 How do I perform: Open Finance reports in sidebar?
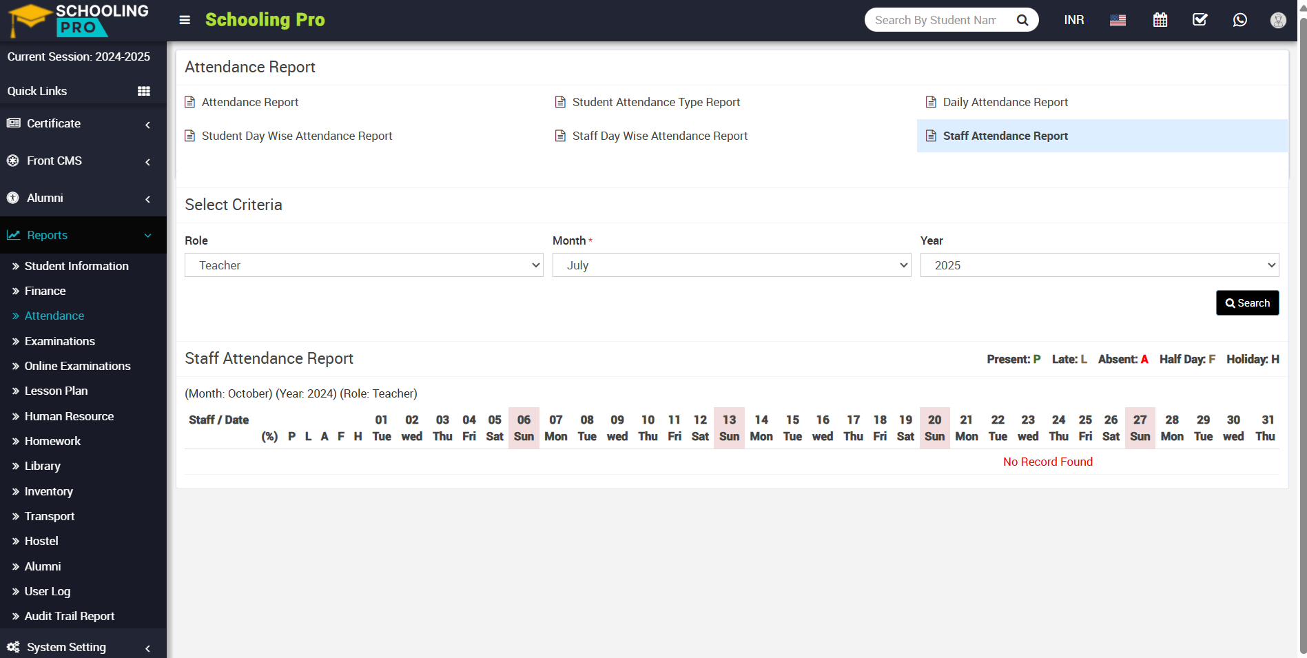[x=45, y=291]
